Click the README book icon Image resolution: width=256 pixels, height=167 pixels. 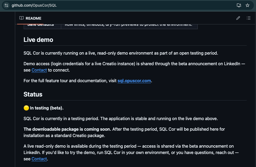22,18
